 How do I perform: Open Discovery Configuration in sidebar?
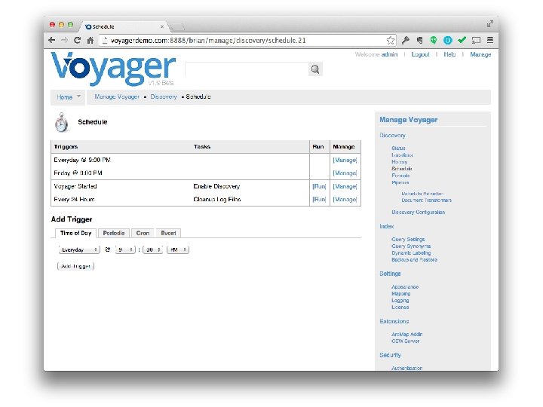(x=418, y=212)
